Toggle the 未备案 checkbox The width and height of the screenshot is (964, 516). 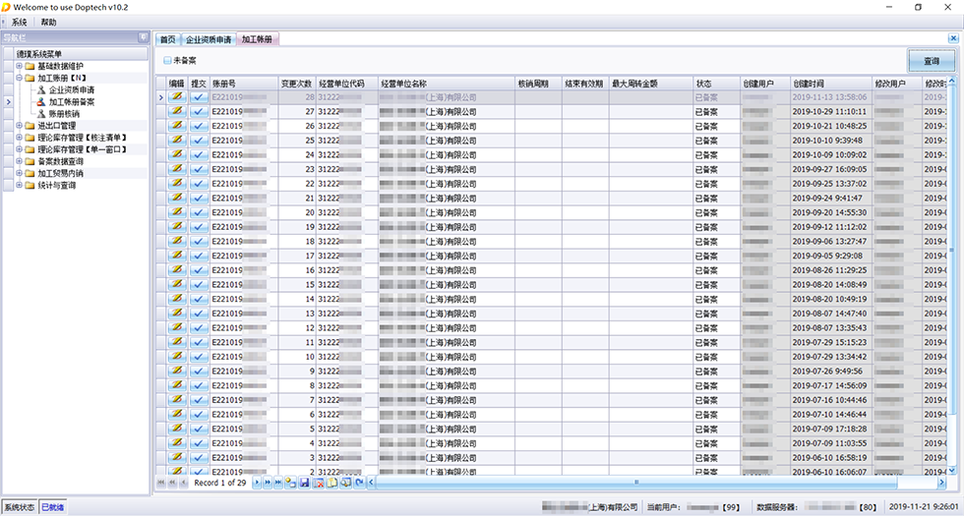click(x=167, y=61)
